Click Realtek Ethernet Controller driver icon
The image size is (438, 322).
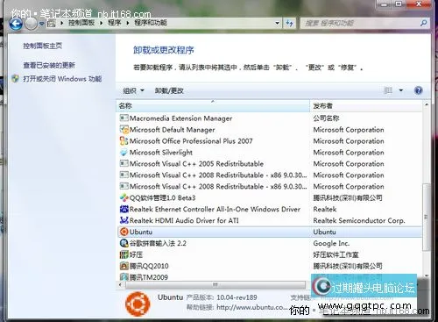click(x=124, y=209)
